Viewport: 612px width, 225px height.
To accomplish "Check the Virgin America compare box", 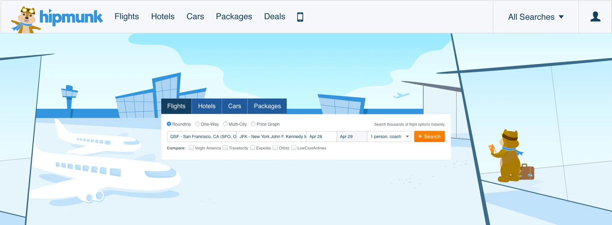I will [x=191, y=148].
